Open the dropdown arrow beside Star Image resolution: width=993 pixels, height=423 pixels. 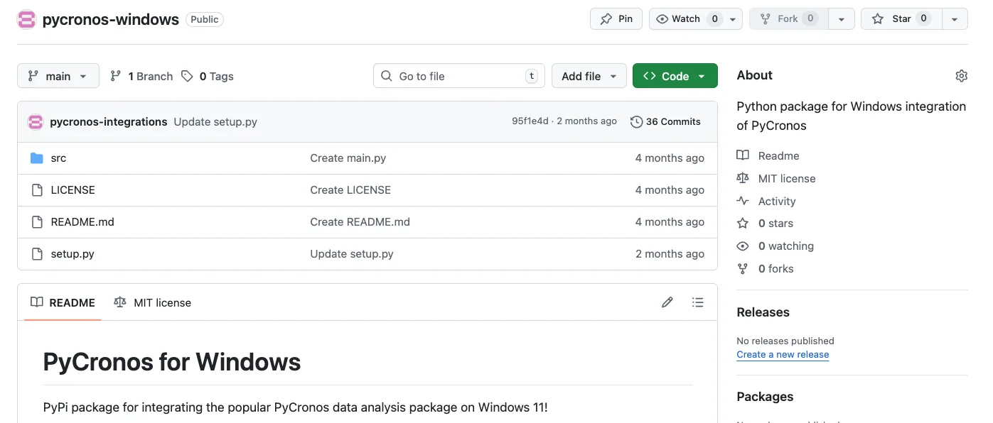pyautogui.click(x=955, y=19)
